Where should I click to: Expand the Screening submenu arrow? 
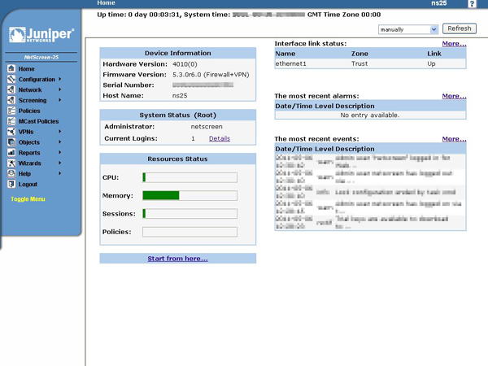point(59,100)
